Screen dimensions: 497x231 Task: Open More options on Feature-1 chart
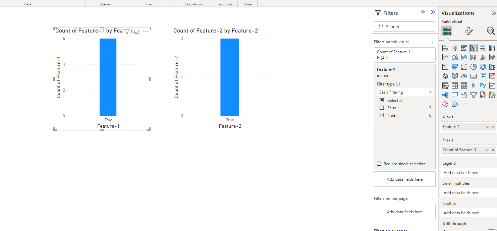(146, 32)
